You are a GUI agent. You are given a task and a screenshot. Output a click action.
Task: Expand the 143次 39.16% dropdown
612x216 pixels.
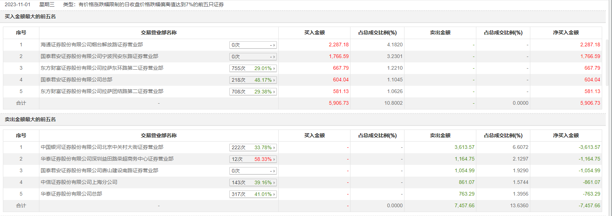[274, 182]
